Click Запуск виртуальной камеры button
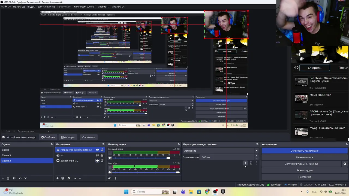349x196 pixels. coord(301,164)
